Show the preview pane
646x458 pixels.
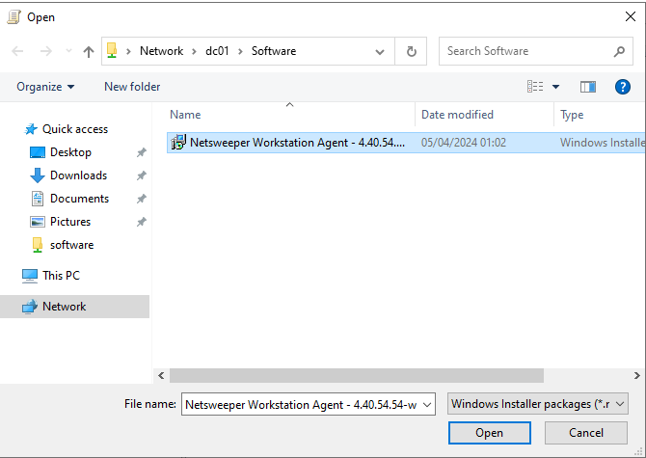coord(588,87)
